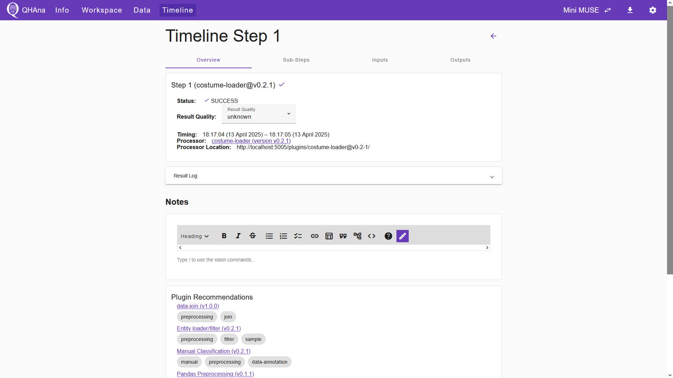Viewport: 673px width, 378px height.
Task: Insert a table in notes editor
Action: [329, 236]
